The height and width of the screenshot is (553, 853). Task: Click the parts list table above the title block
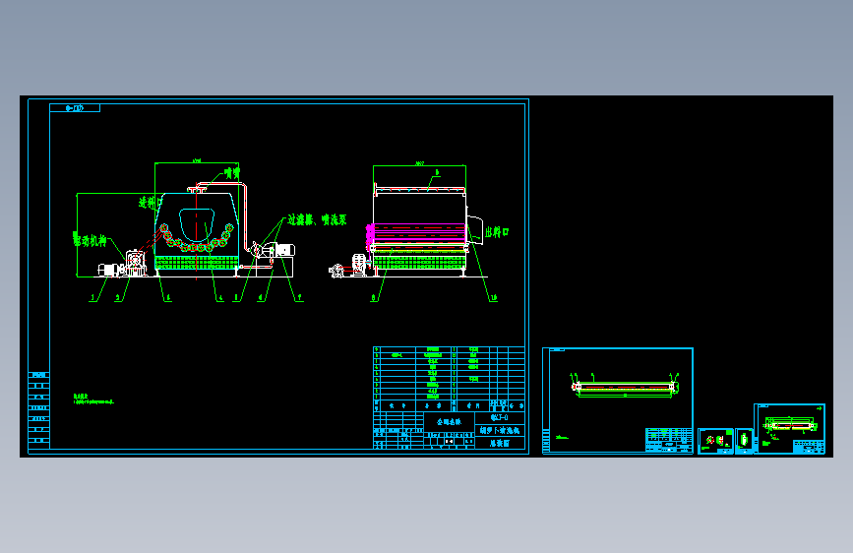449,379
